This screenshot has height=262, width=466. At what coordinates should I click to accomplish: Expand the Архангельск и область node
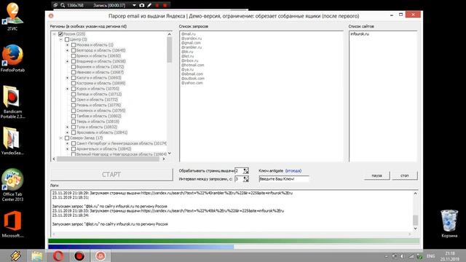click(68, 148)
